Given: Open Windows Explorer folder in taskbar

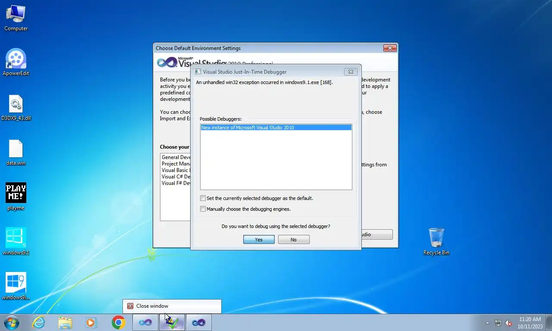Looking at the screenshot, I should [x=65, y=322].
